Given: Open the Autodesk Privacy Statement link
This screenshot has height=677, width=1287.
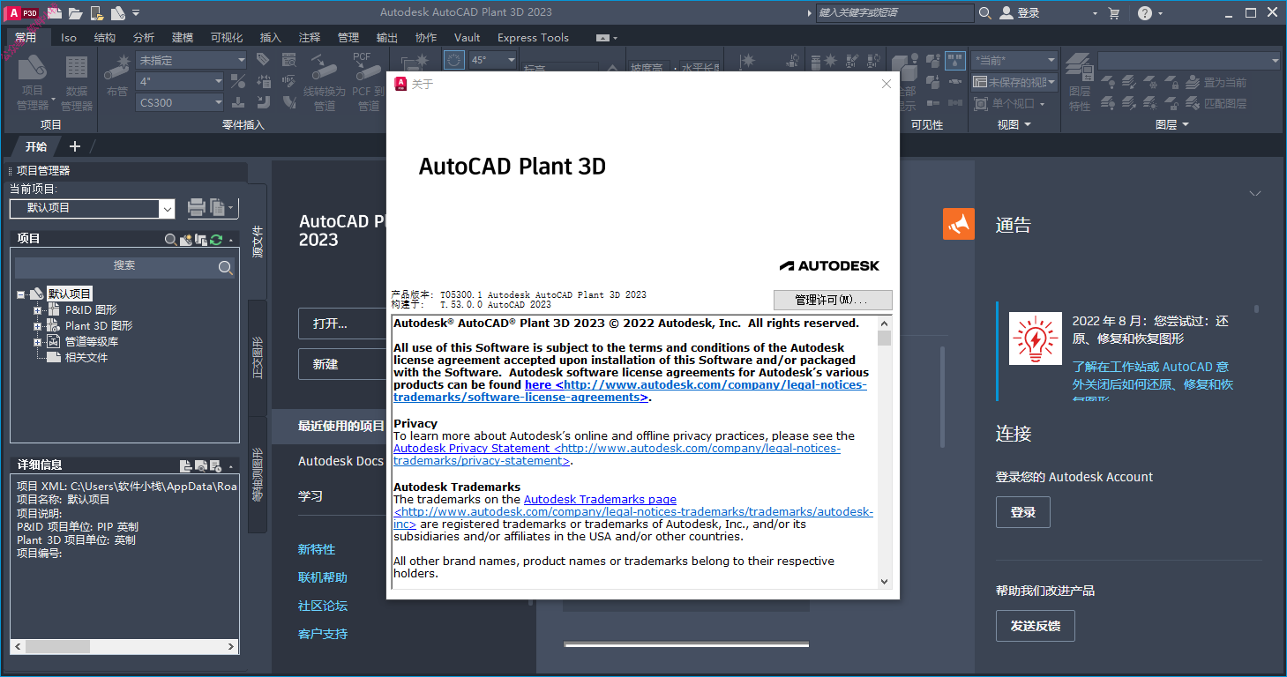Looking at the screenshot, I should point(617,454).
